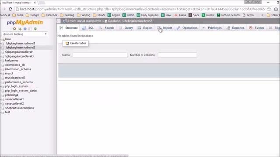Bookmark this page with the star icon
Screen dimensions: 280x157
[x=269, y=9]
